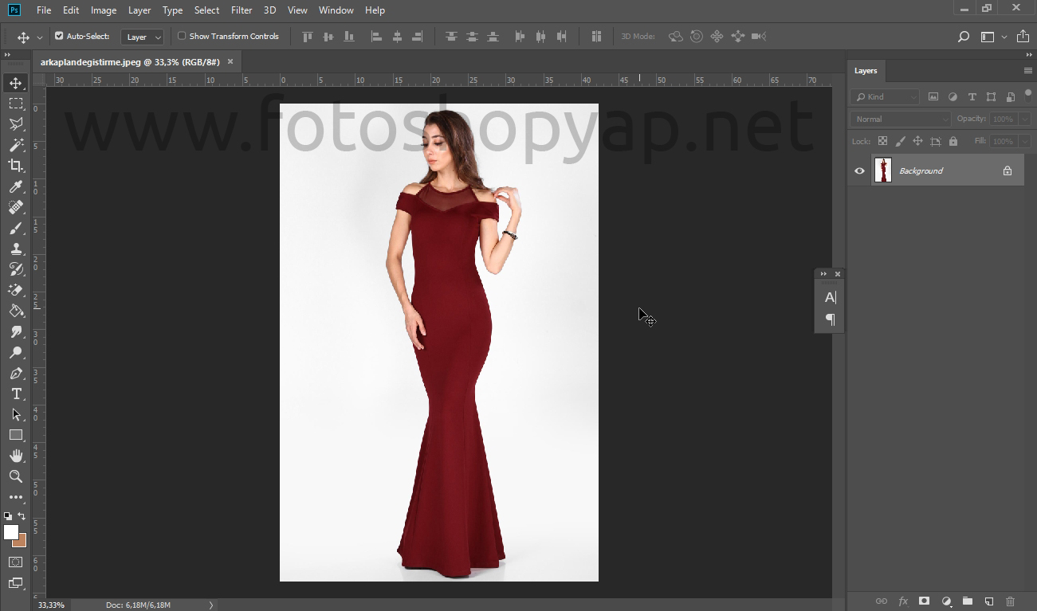Image resolution: width=1037 pixels, height=611 pixels.
Task: Open the File menu
Action: click(44, 10)
